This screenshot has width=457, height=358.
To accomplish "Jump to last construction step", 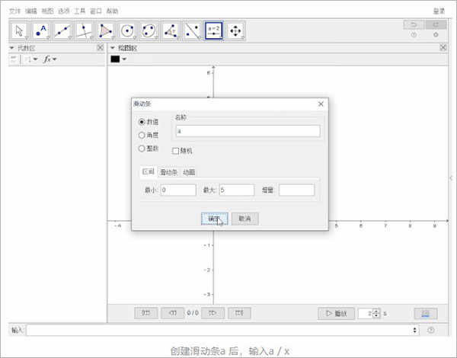I will (239, 313).
